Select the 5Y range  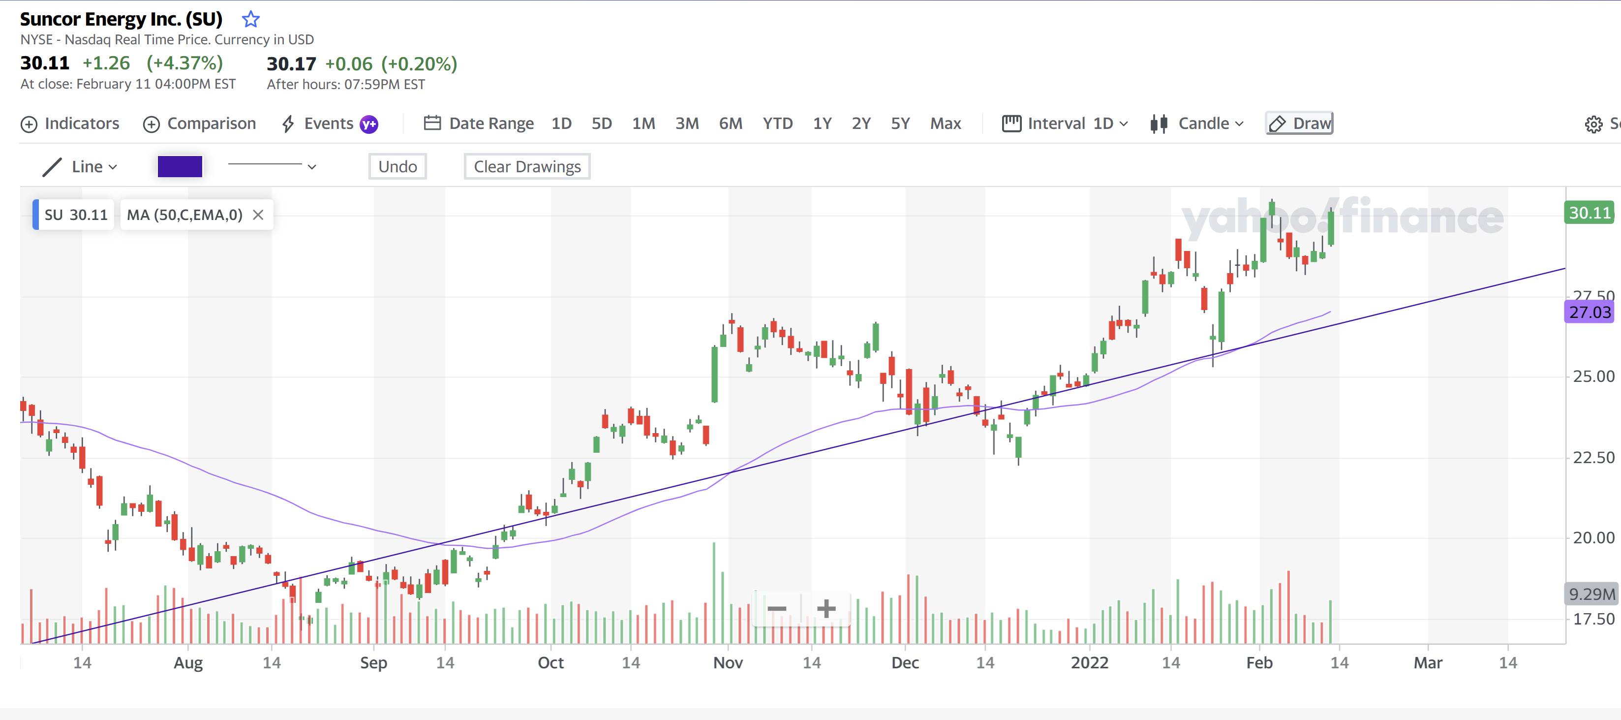900,124
